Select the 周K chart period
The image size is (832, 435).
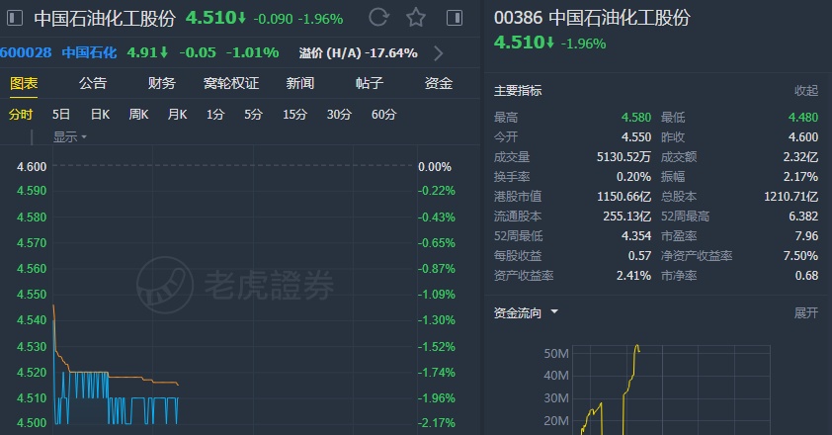(138, 115)
